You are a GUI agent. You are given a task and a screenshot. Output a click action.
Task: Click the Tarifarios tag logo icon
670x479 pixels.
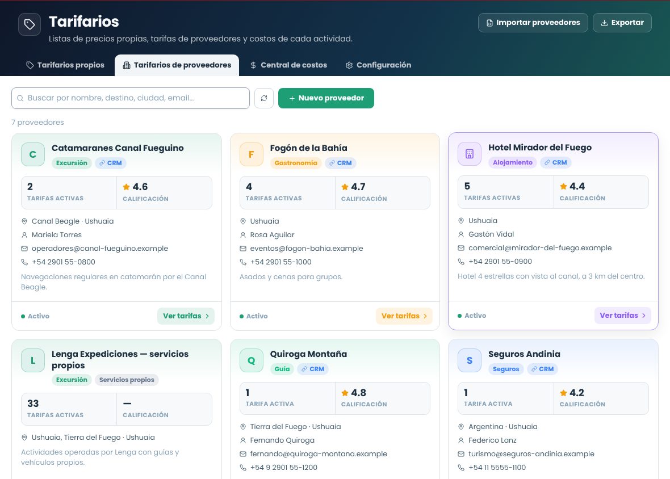pos(30,24)
